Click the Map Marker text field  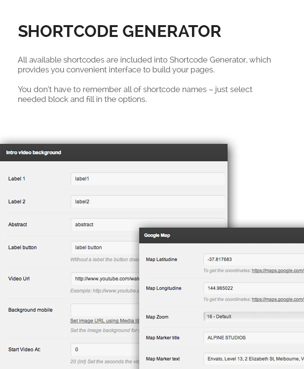point(254,359)
